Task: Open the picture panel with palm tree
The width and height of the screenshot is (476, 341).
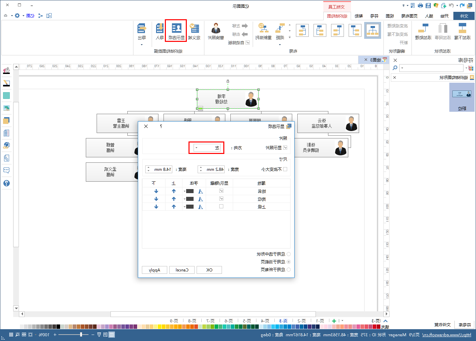Action: (6, 108)
